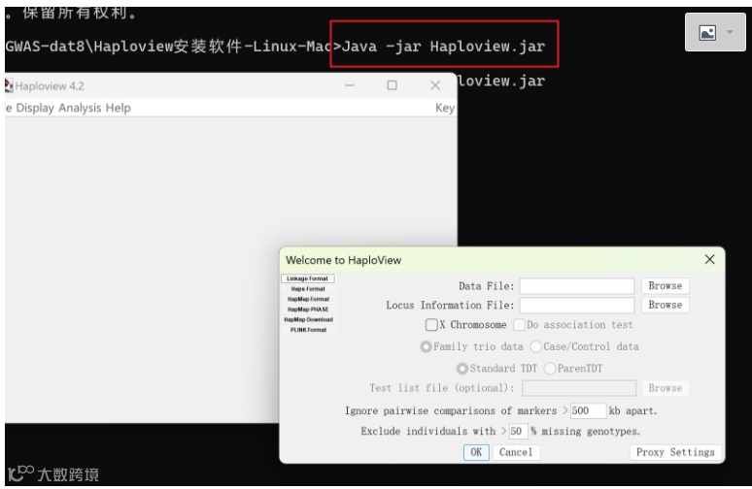This screenshot has height=489, width=752.
Task: Open the Help menu
Action: [118, 108]
